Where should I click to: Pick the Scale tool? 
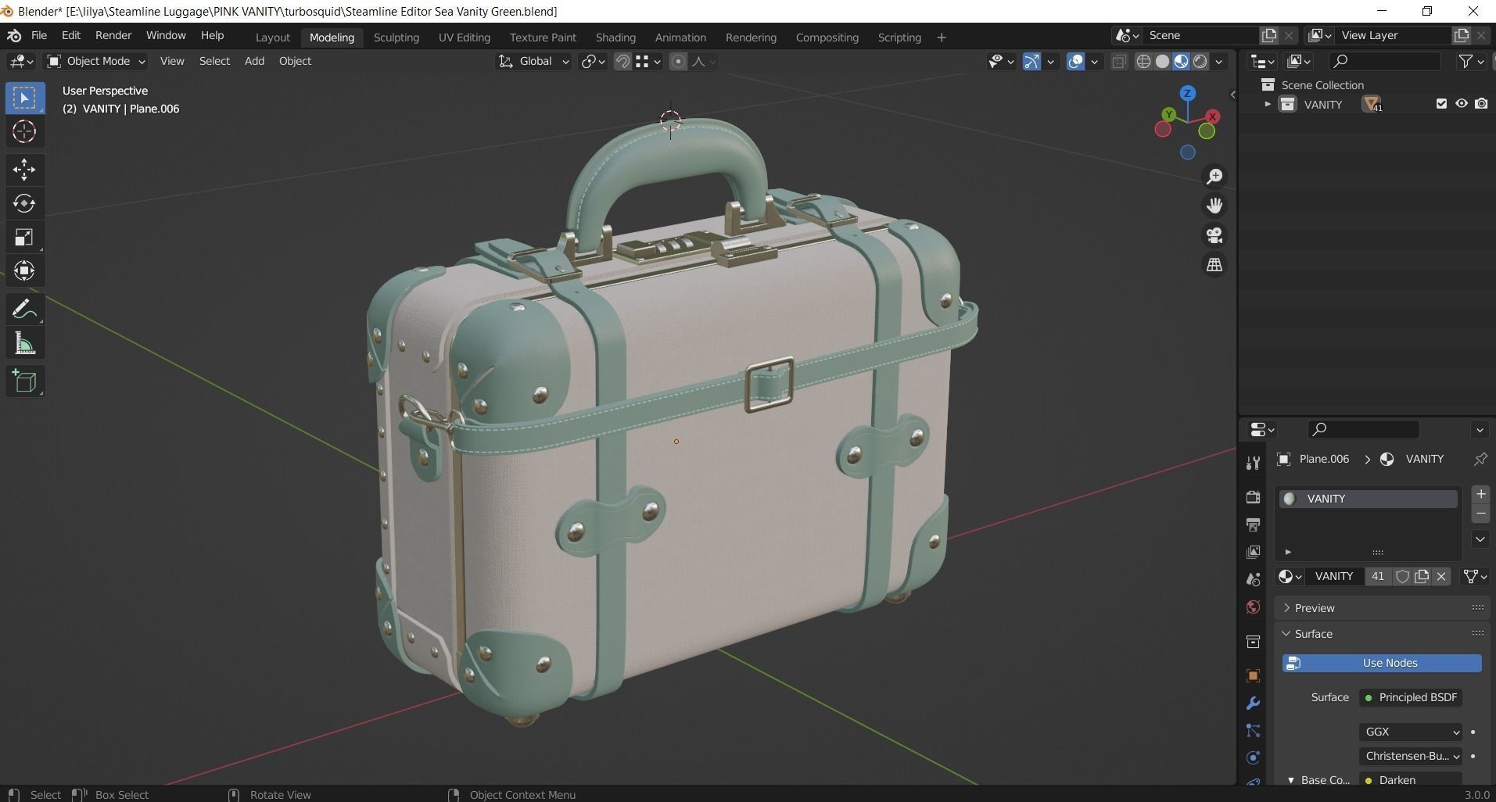(x=24, y=237)
